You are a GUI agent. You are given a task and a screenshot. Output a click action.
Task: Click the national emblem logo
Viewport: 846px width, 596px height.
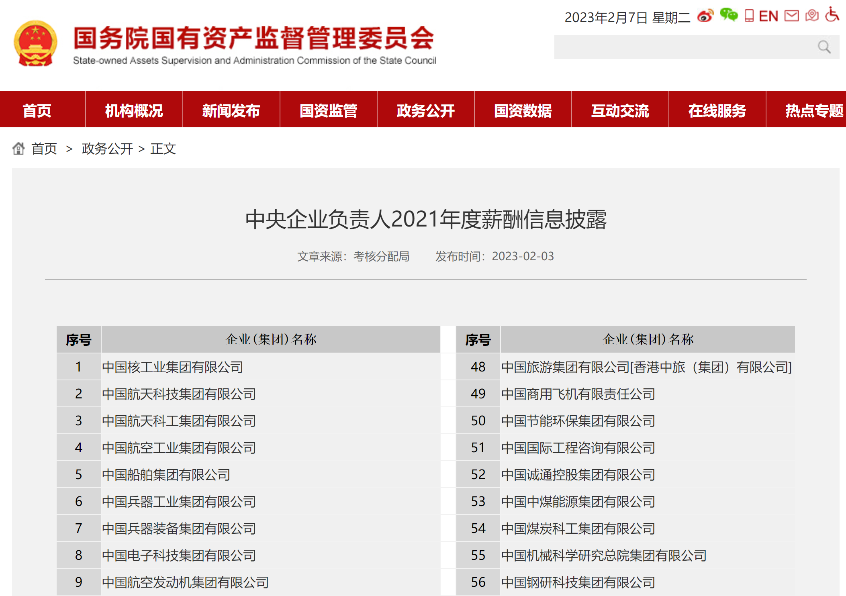pos(35,43)
